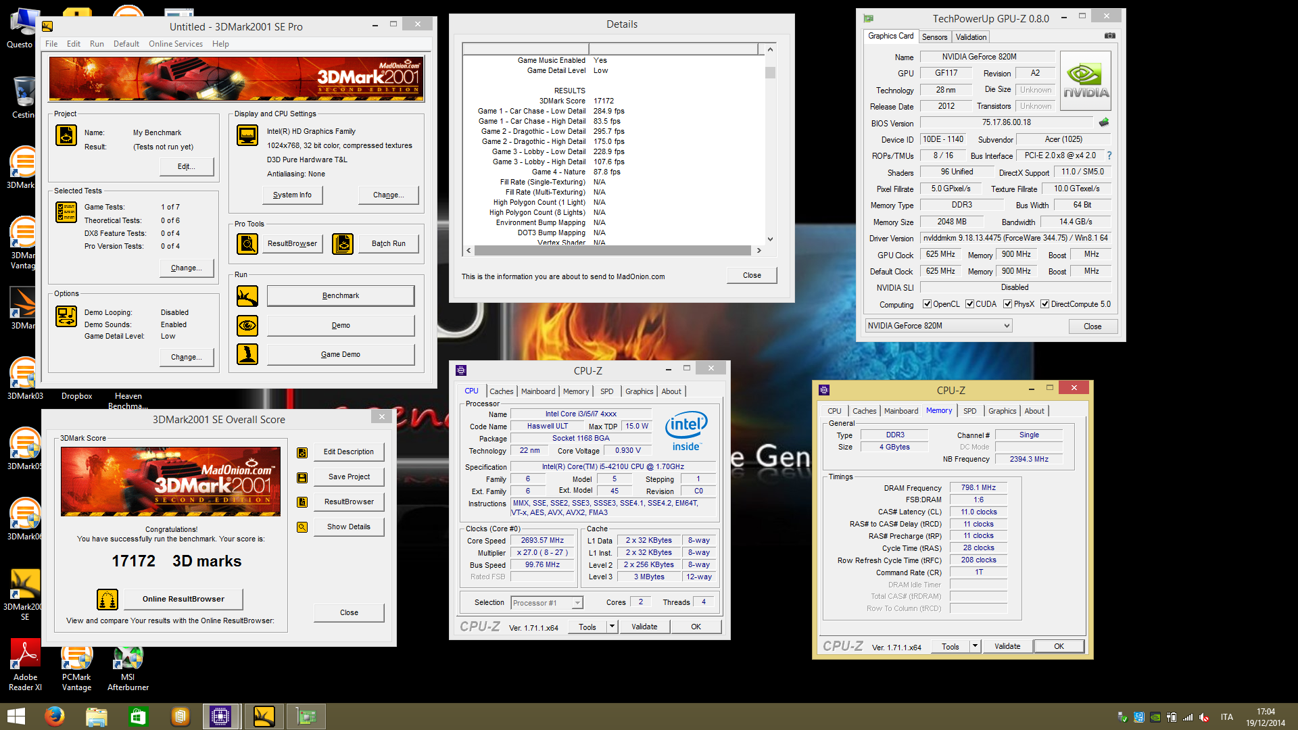
Task: Open File Explorer from the taskbar
Action: pos(97,716)
